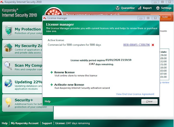Screen dimensions: 174x127
Task: Open the Report menu label
Action: 147,8
